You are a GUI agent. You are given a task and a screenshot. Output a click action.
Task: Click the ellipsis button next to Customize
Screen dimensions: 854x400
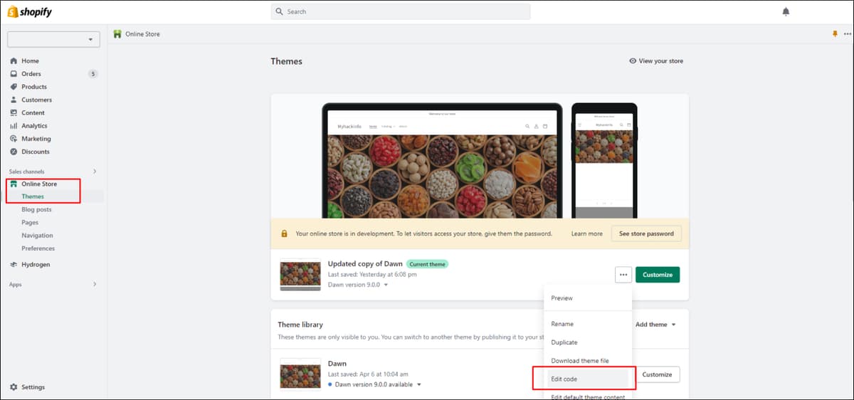pyautogui.click(x=623, y=275)
